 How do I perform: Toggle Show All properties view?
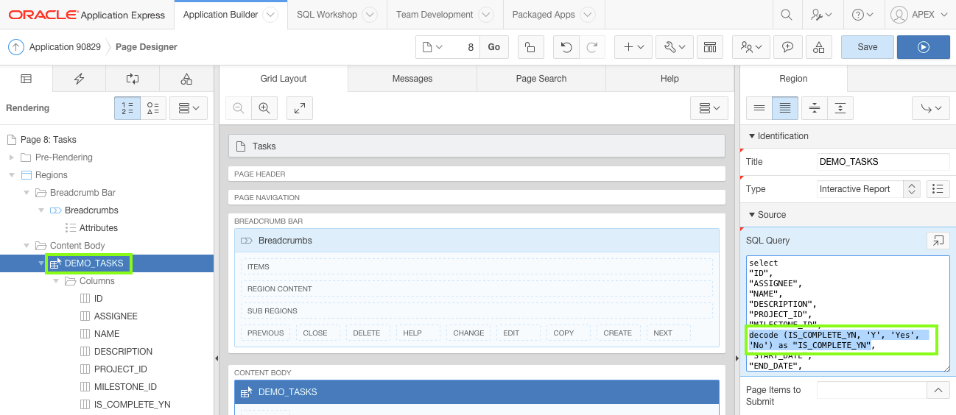[x=785, y=108]
